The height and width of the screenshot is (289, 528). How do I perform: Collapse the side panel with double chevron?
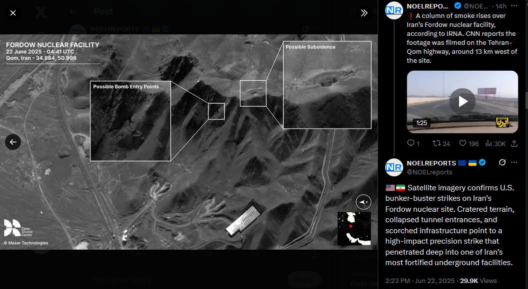click(364, 13)
